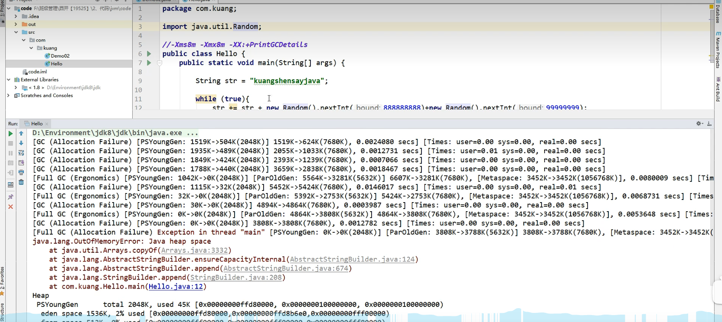The image size is (722, 322).
Task: Open the Maven Projects tool window
Action: pos(718,50)
